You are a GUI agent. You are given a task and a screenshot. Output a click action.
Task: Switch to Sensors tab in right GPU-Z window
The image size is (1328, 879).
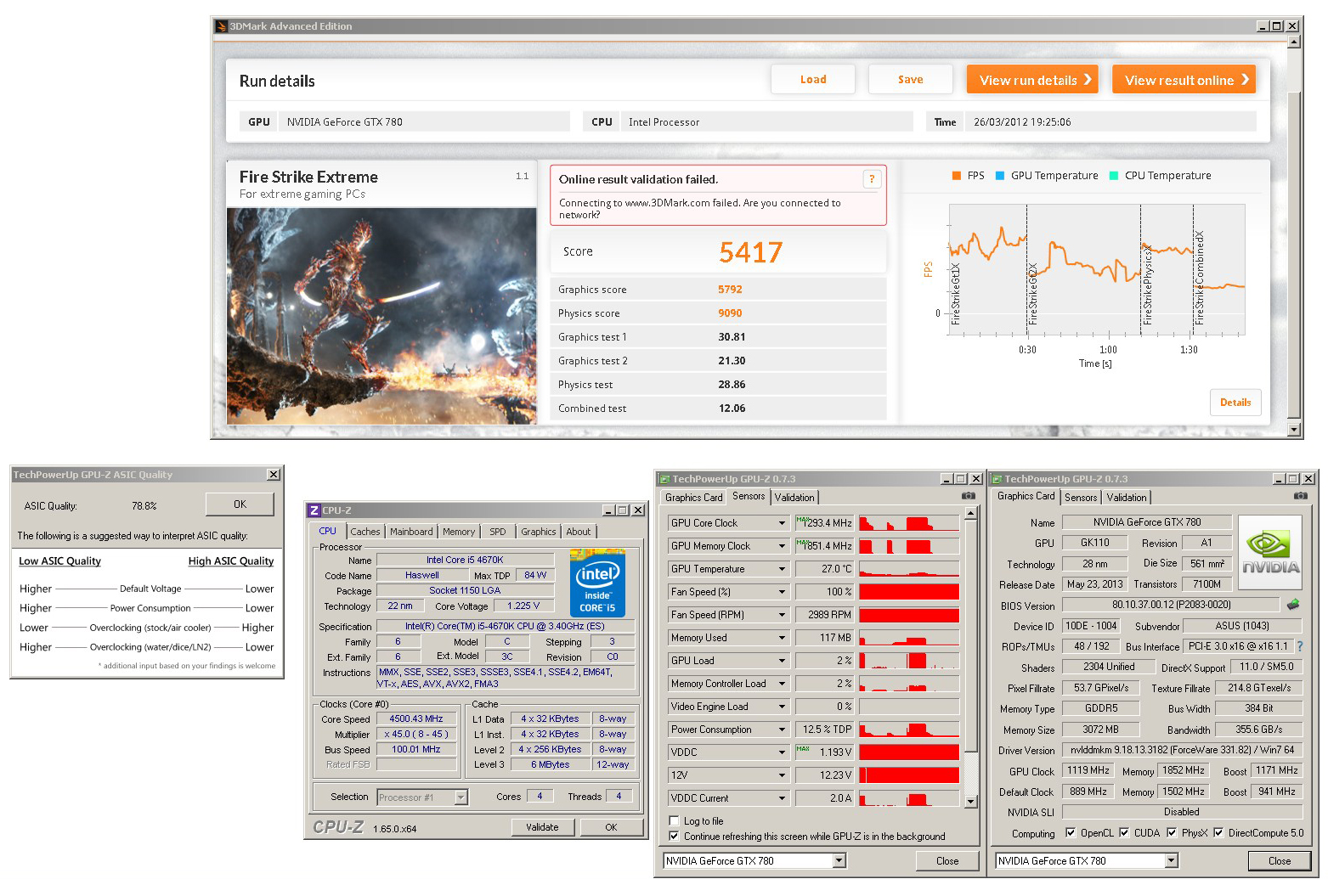click(x=1081, y=498)
